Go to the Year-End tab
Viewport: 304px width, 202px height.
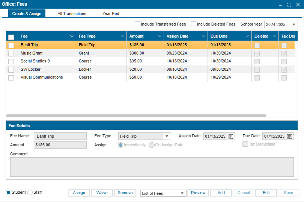[111, 14]
